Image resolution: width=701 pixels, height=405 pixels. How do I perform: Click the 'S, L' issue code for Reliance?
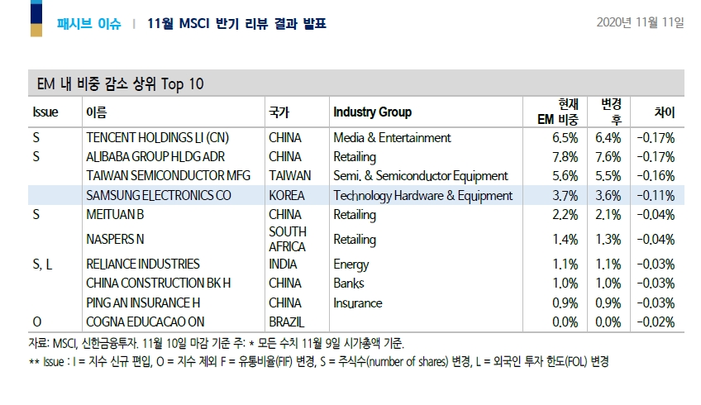(x=42, y=264)
